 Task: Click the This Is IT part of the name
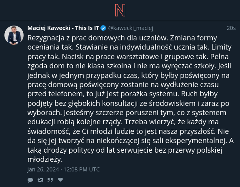pyautogui.click(x=87, y=28)
